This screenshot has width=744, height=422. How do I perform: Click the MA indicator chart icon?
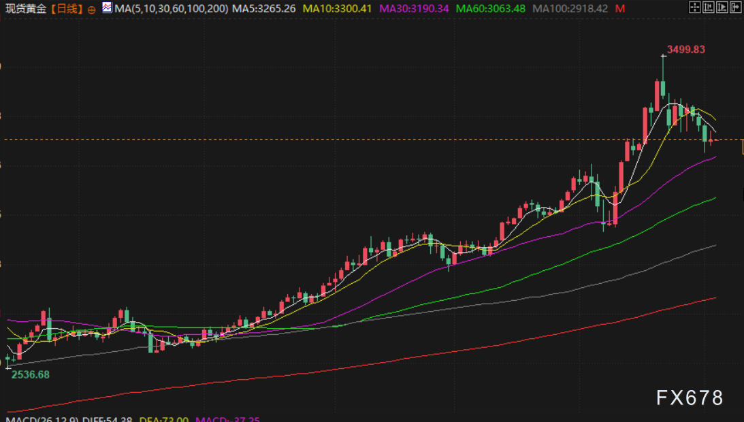107,8
